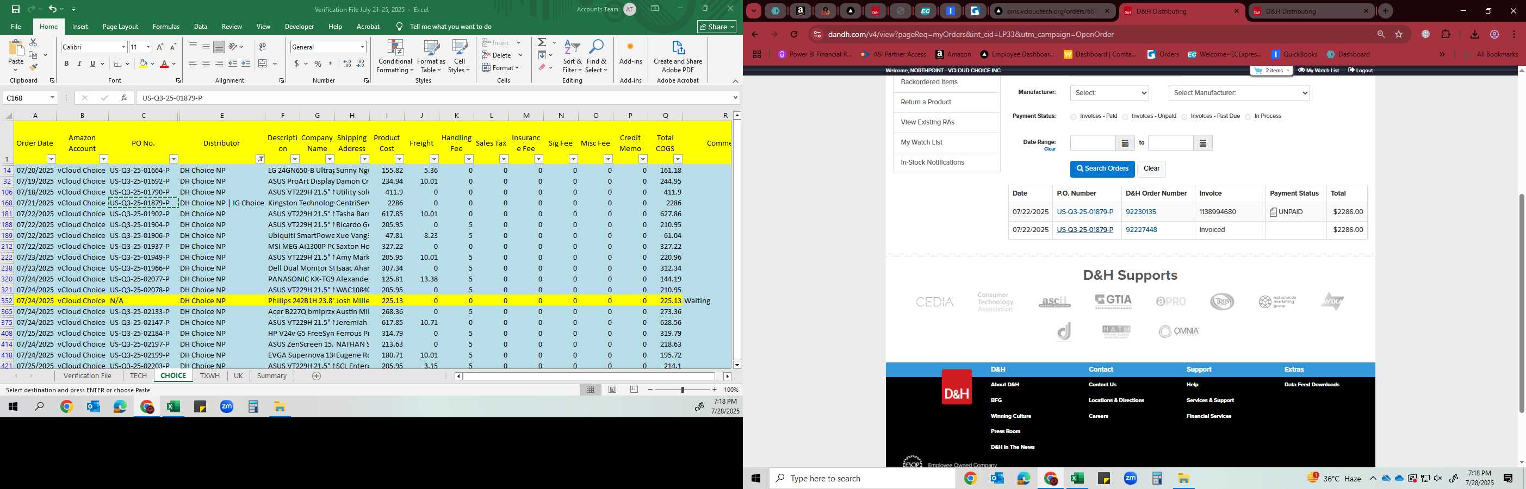Viewport: 1526px width, 489px height.
Task: Expand the Name Box dropdown
Action: point(52,98)
